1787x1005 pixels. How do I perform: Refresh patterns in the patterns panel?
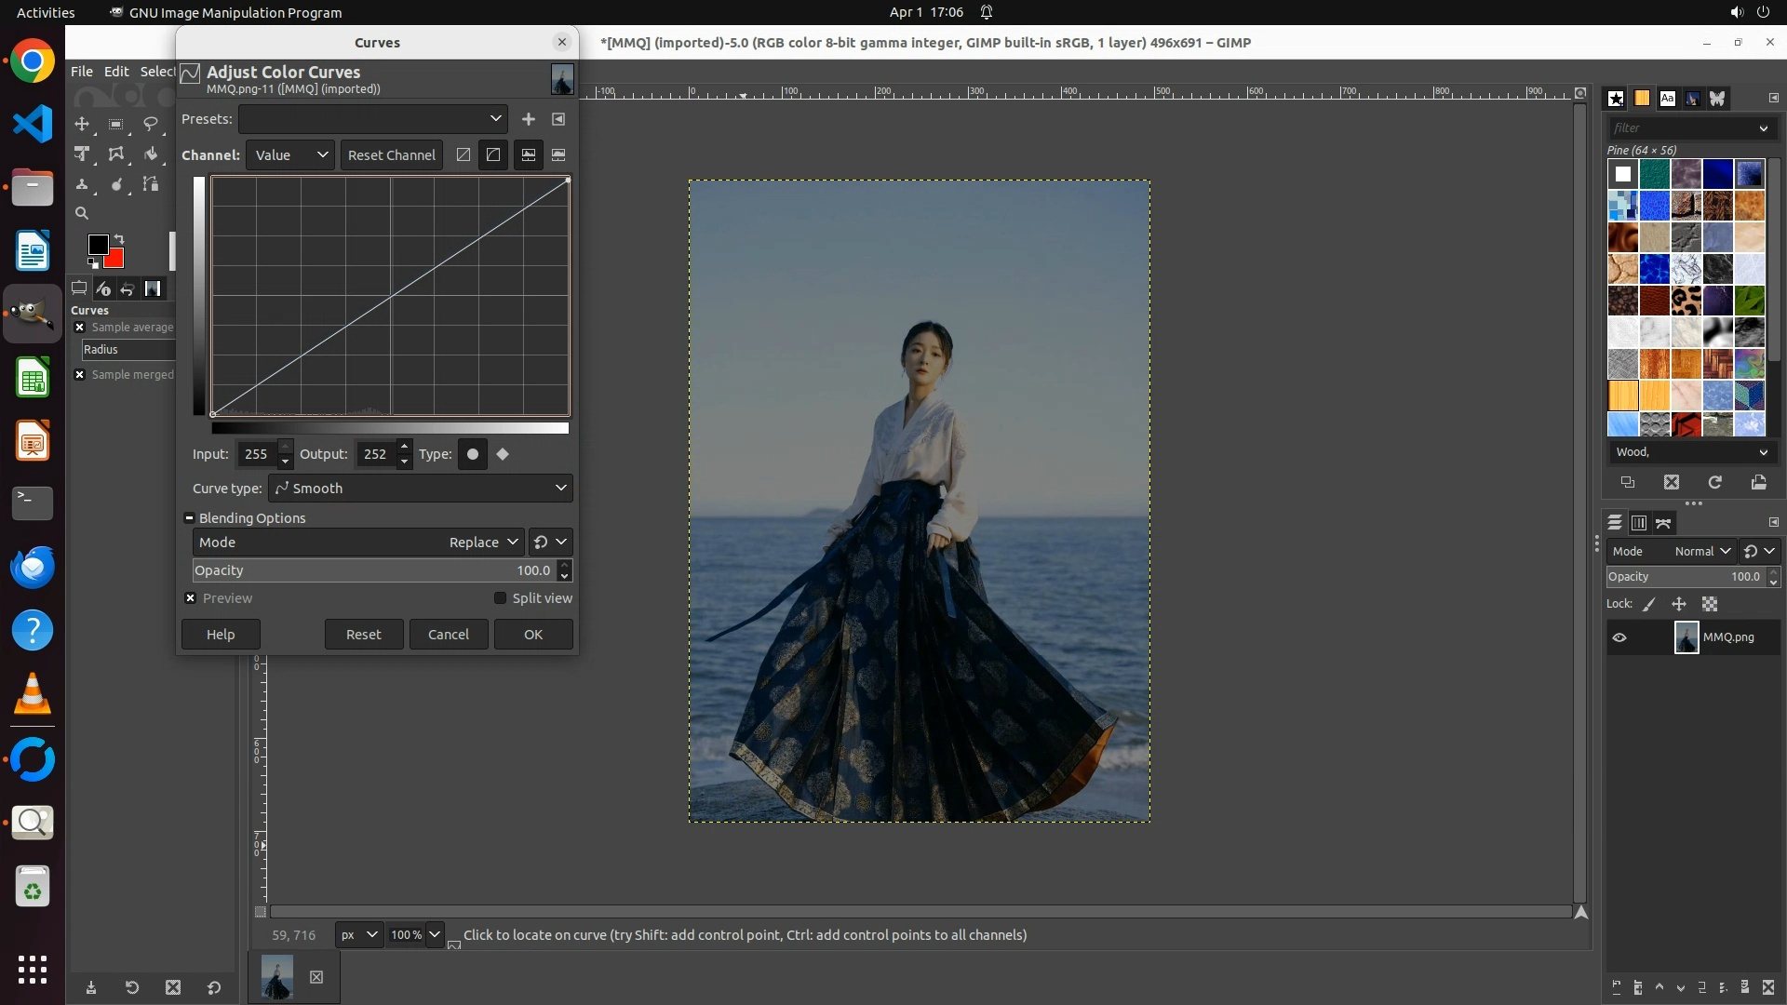[1714, 482]
